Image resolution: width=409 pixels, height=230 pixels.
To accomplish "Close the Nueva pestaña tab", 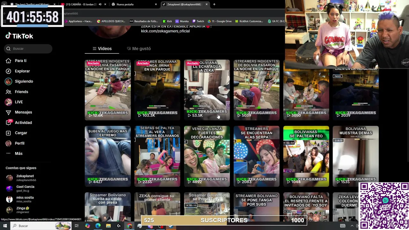I will point(156,4).
